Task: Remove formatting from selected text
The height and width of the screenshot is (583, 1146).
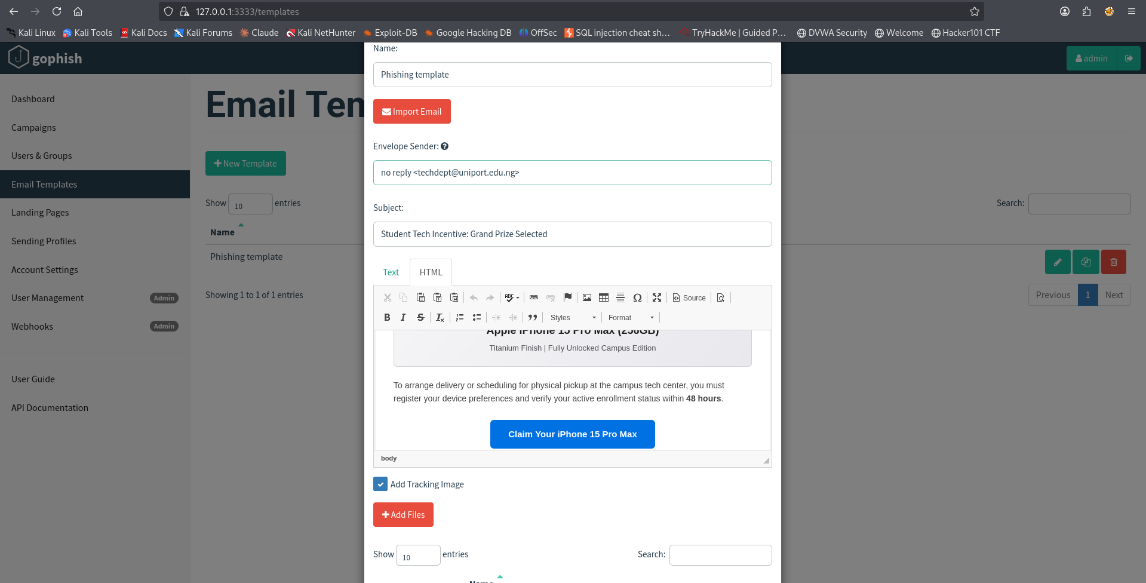Action: [x=440, y=317]
